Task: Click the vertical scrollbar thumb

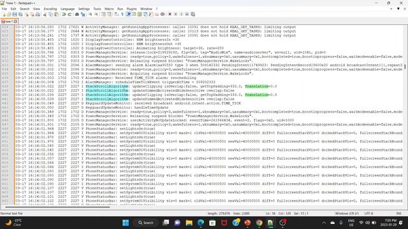Action: (x=405, y=66)
